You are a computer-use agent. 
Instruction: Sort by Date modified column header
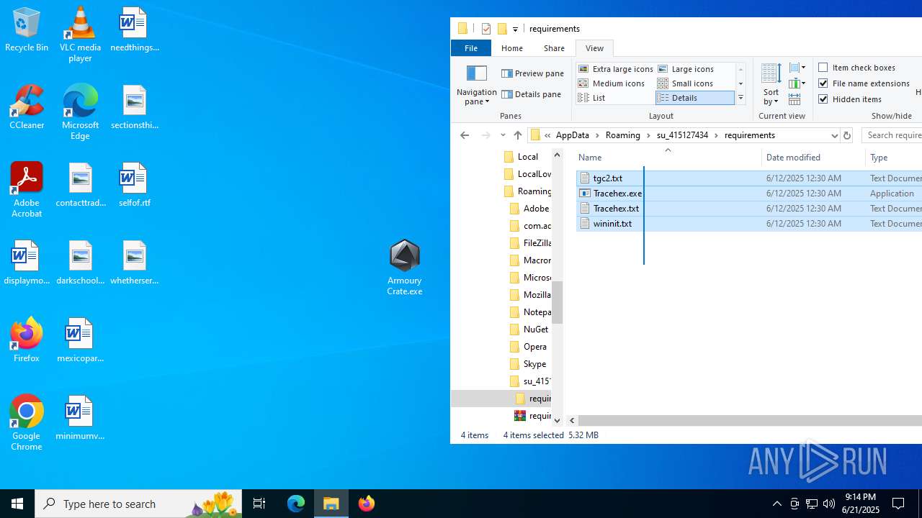pos(814,158)
